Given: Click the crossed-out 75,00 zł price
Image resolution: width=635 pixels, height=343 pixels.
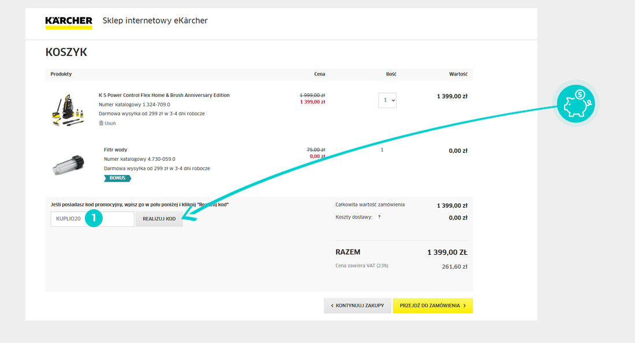Looking at the screenshot, I should click(316, 150).
